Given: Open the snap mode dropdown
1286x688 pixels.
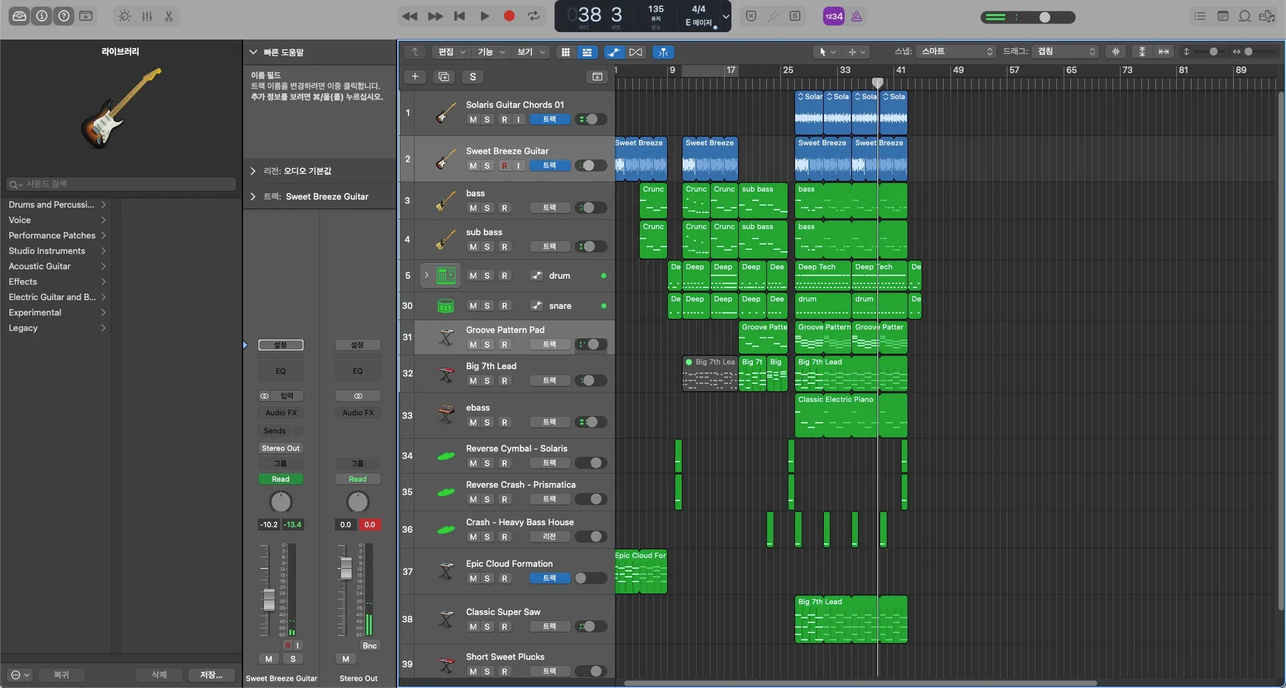Looking at the screenshot, I should [x=956, y=52].
